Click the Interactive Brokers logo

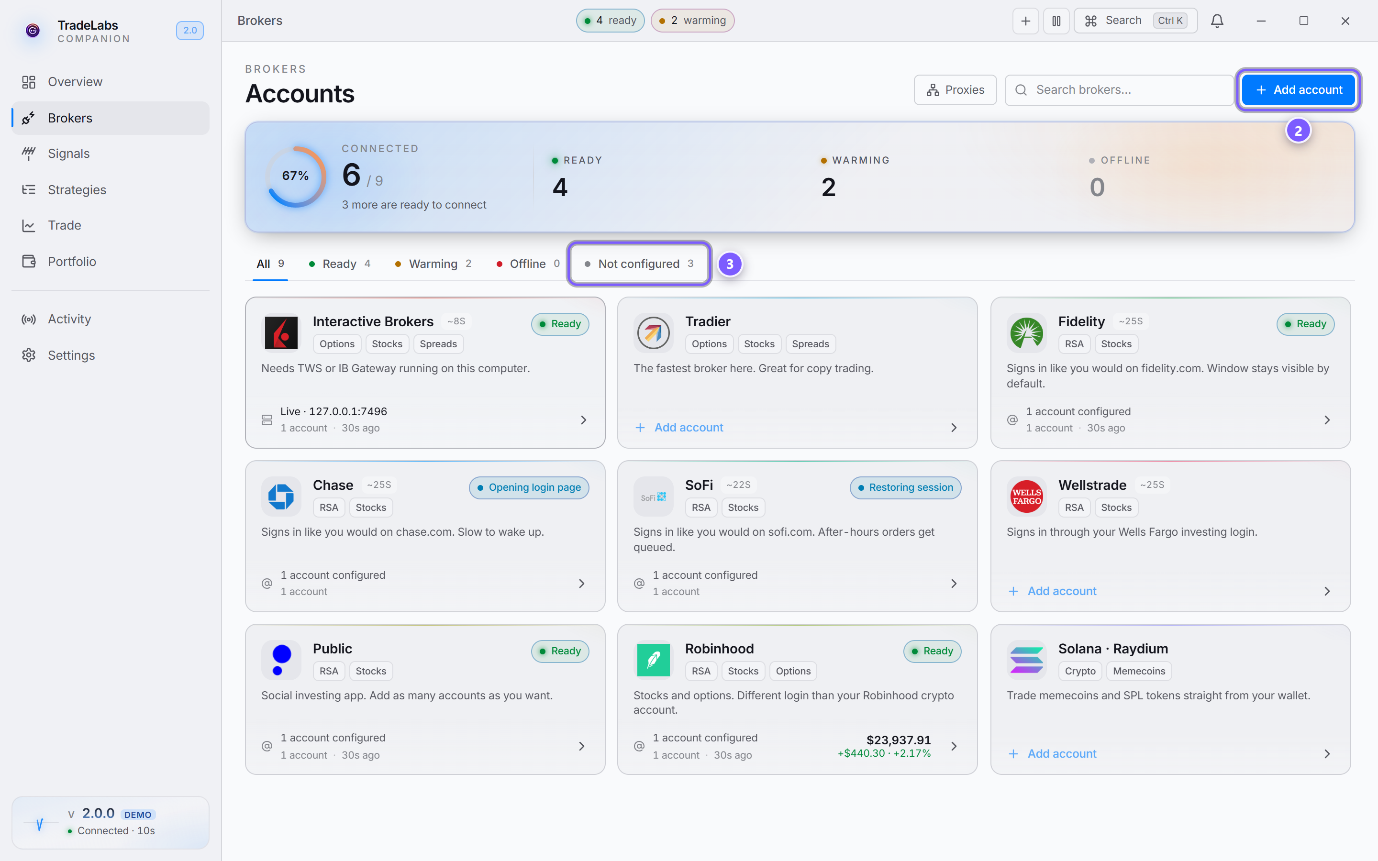281,332
